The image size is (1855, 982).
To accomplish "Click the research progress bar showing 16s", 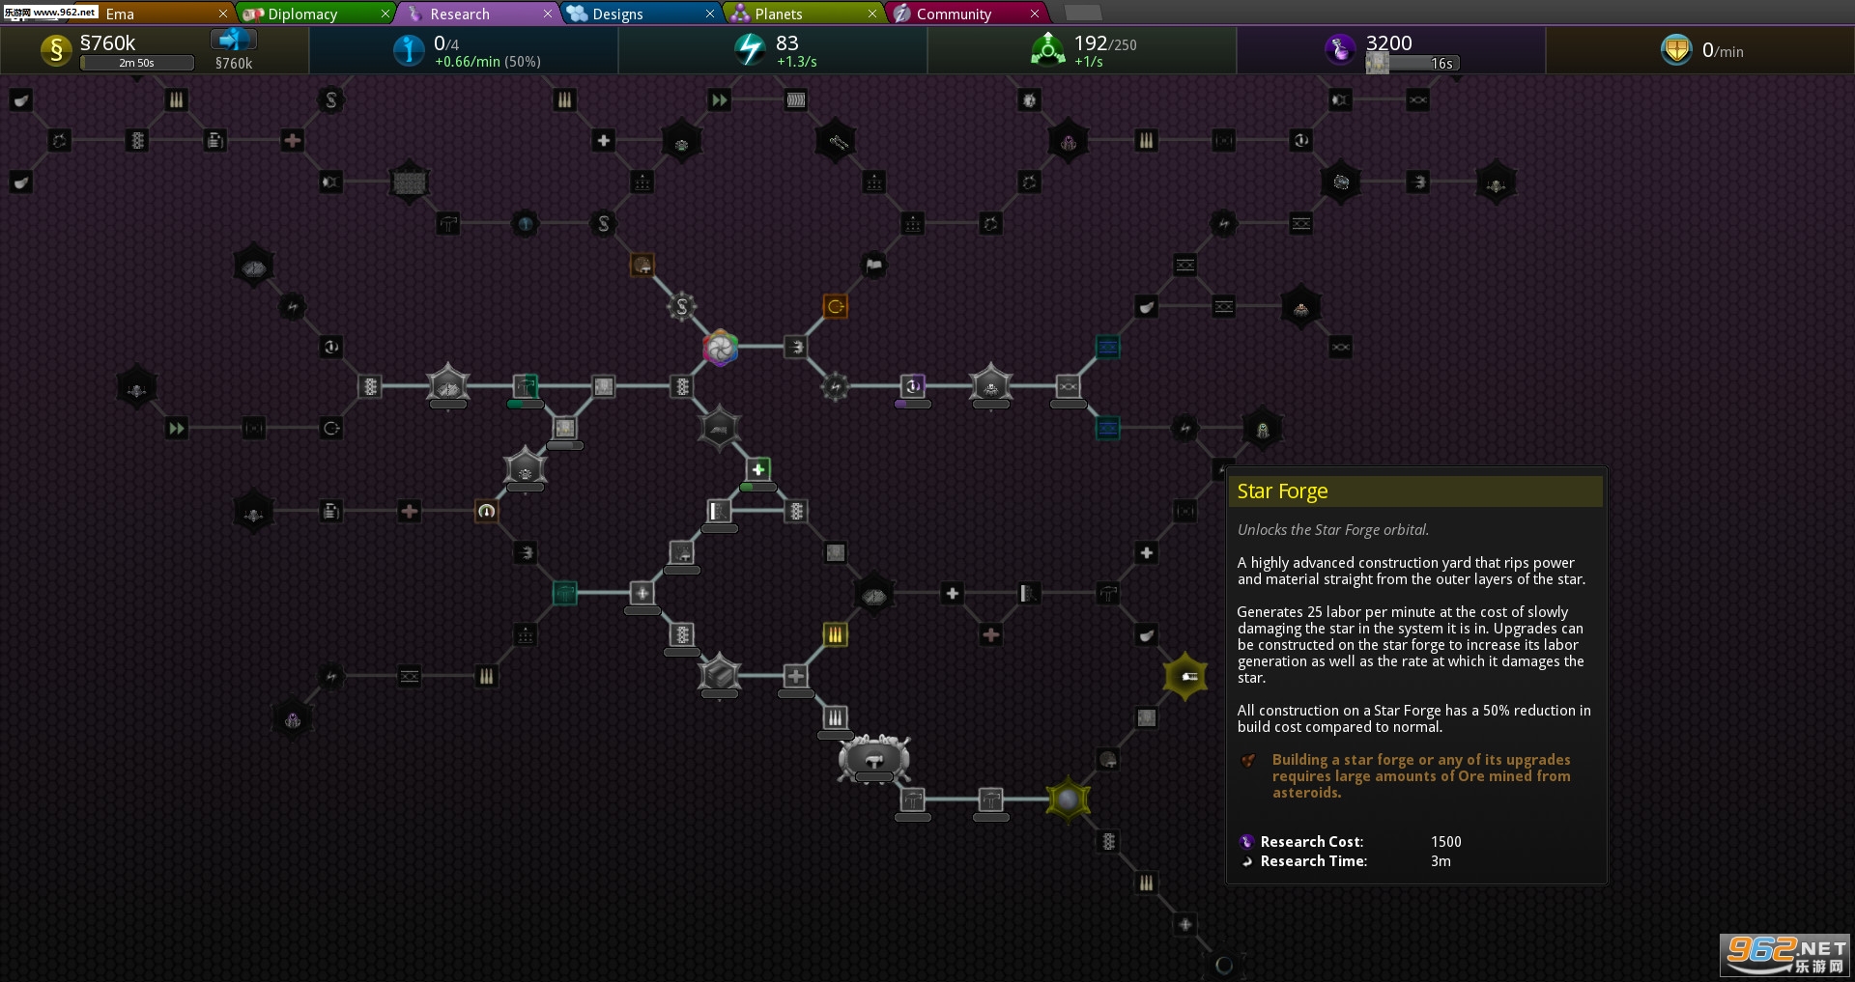I will pos(1412,64).
